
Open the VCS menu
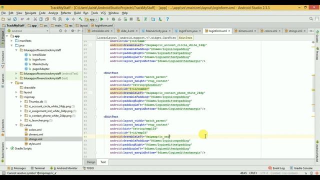point(103,13)
